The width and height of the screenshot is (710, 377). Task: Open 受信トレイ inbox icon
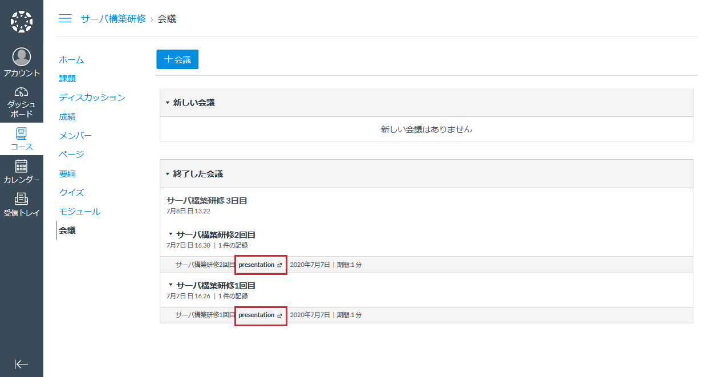(22, 200)
